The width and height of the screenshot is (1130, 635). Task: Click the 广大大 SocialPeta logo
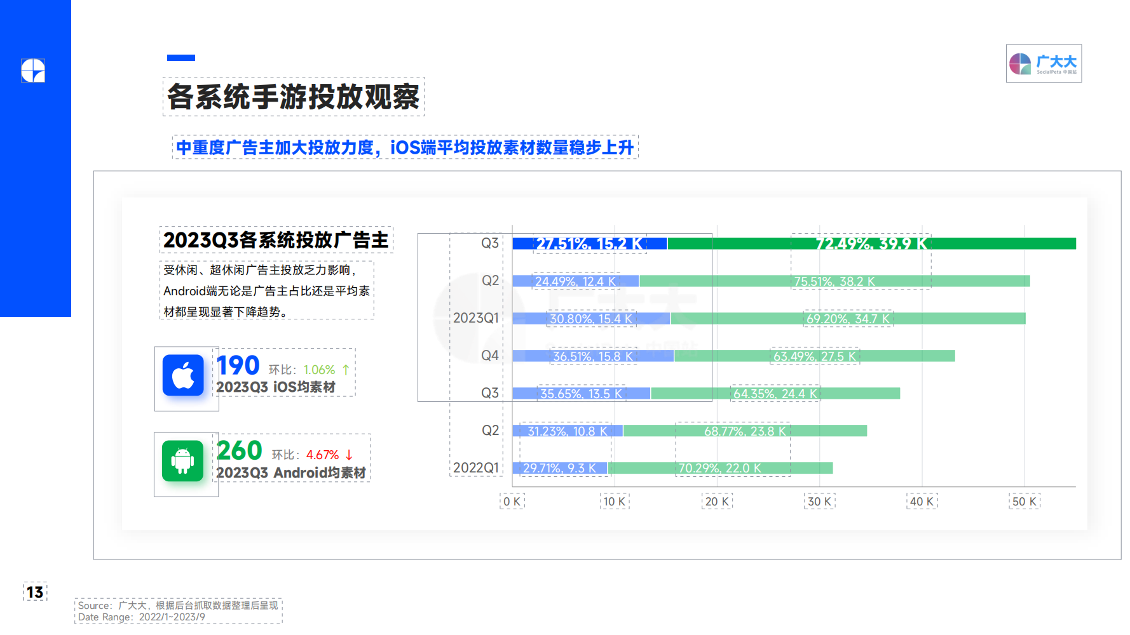pos(1043,63)
